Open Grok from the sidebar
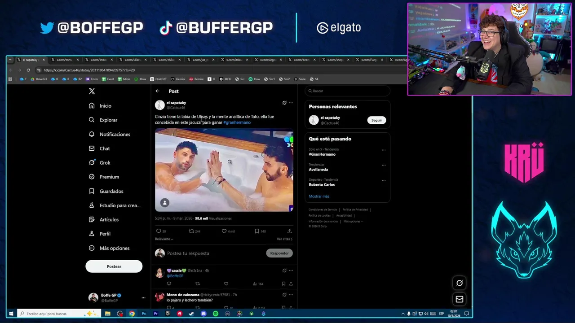Viewport: 575px width, 323px height. coord(99,163)
